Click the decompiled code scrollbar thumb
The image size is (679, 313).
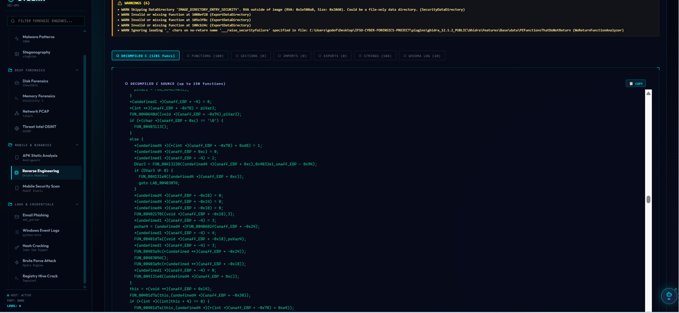coord(648,199)
